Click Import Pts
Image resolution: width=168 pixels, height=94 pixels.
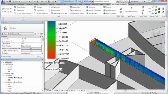[55, 10]
